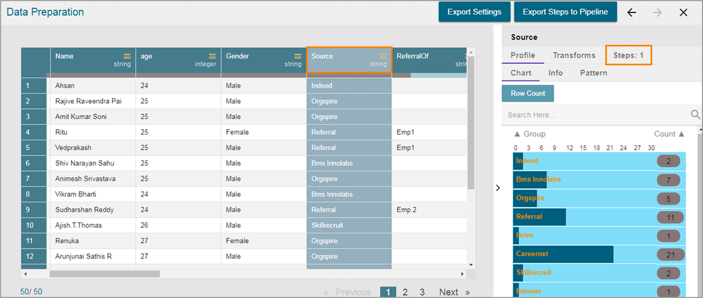Open the Gender column hamburger menu

(298, 56)
